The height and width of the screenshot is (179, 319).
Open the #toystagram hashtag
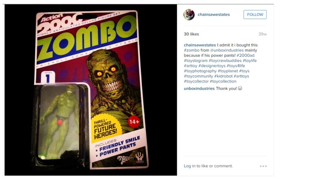click(196, 61)
